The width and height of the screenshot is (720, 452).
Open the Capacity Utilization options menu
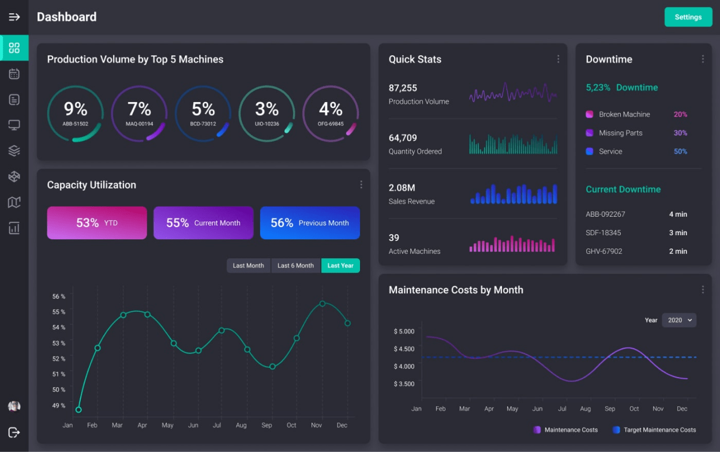point(361,184)
